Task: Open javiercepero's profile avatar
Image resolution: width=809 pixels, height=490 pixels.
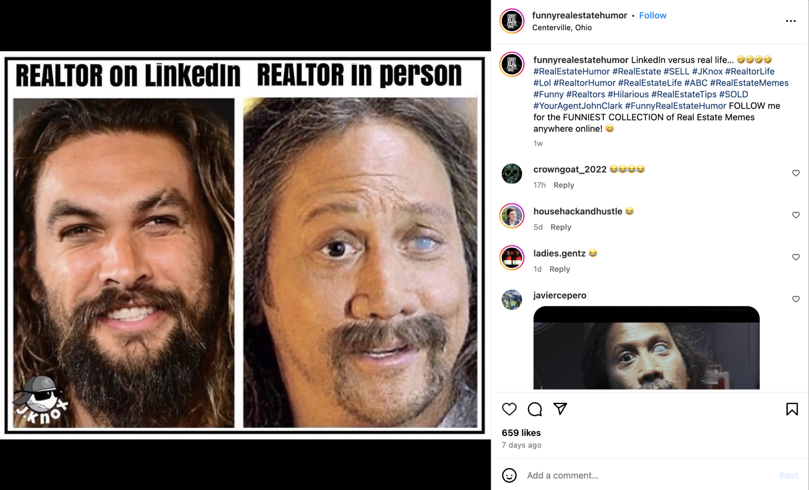Action: (512, 301)
